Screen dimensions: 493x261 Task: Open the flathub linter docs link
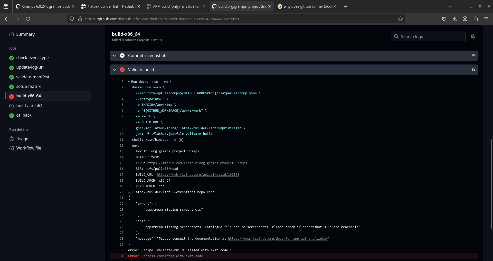(x=278, y=239)
